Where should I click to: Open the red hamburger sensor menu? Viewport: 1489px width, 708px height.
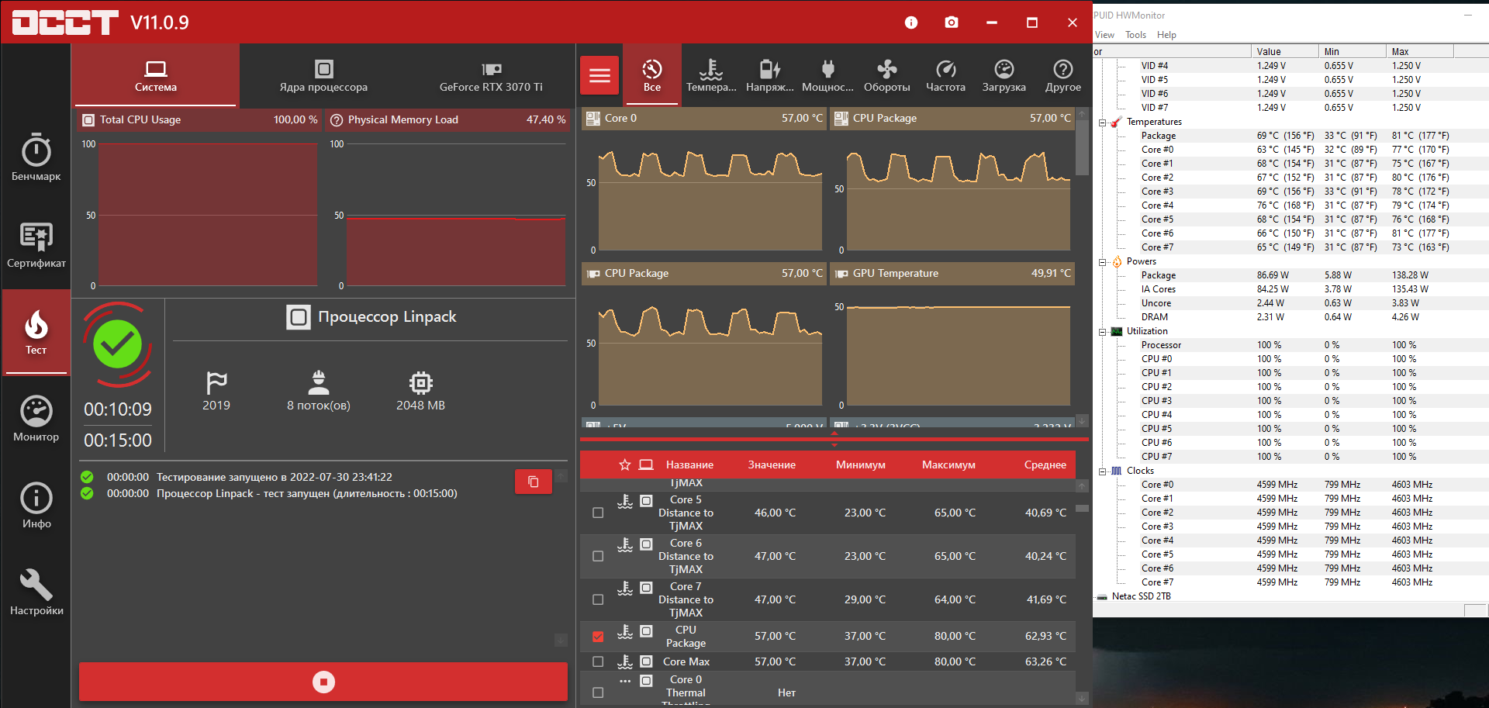pyautogui.click(x=599, y=75)
